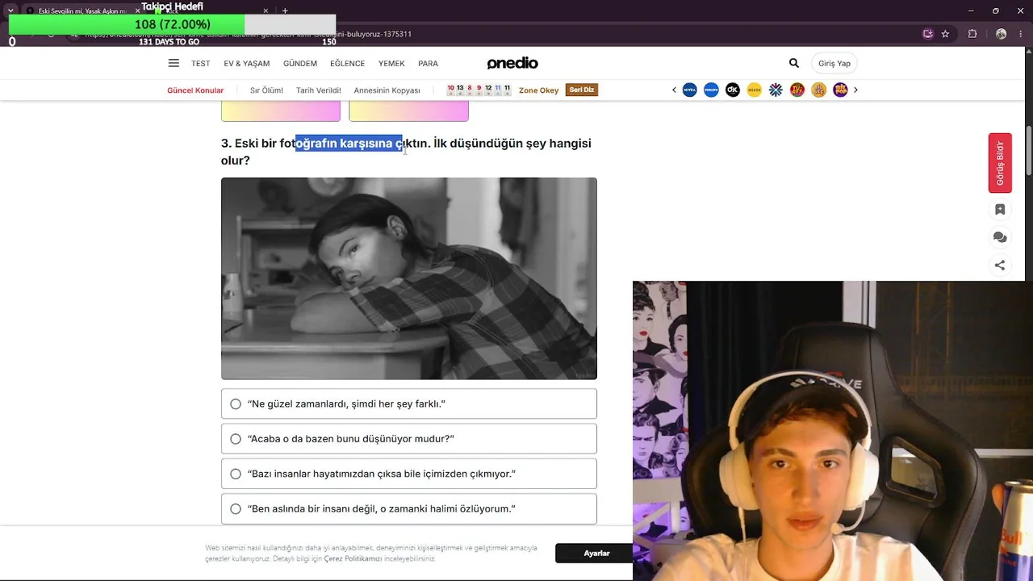Open the GÜNDEM menu item
The width and height of the screenshot is (1033, 581).
(x=300, y=64)
